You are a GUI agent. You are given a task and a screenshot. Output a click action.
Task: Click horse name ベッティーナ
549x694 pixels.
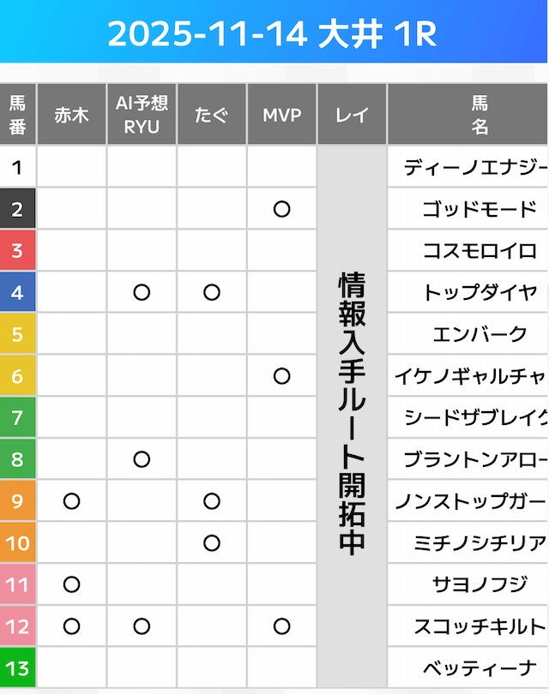point(479,668)
